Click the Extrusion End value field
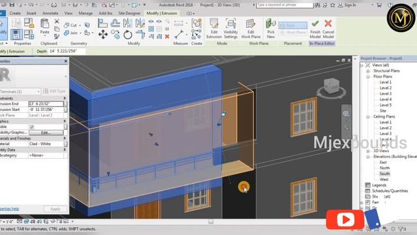 (46, 104)
